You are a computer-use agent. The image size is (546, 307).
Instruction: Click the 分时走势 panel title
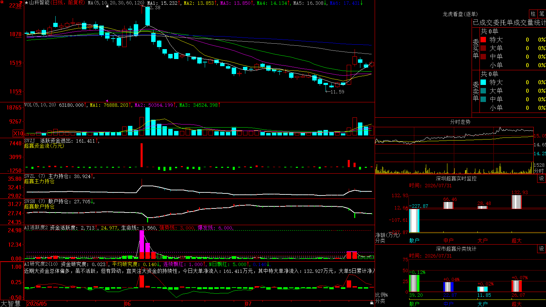tap(460, 122)
